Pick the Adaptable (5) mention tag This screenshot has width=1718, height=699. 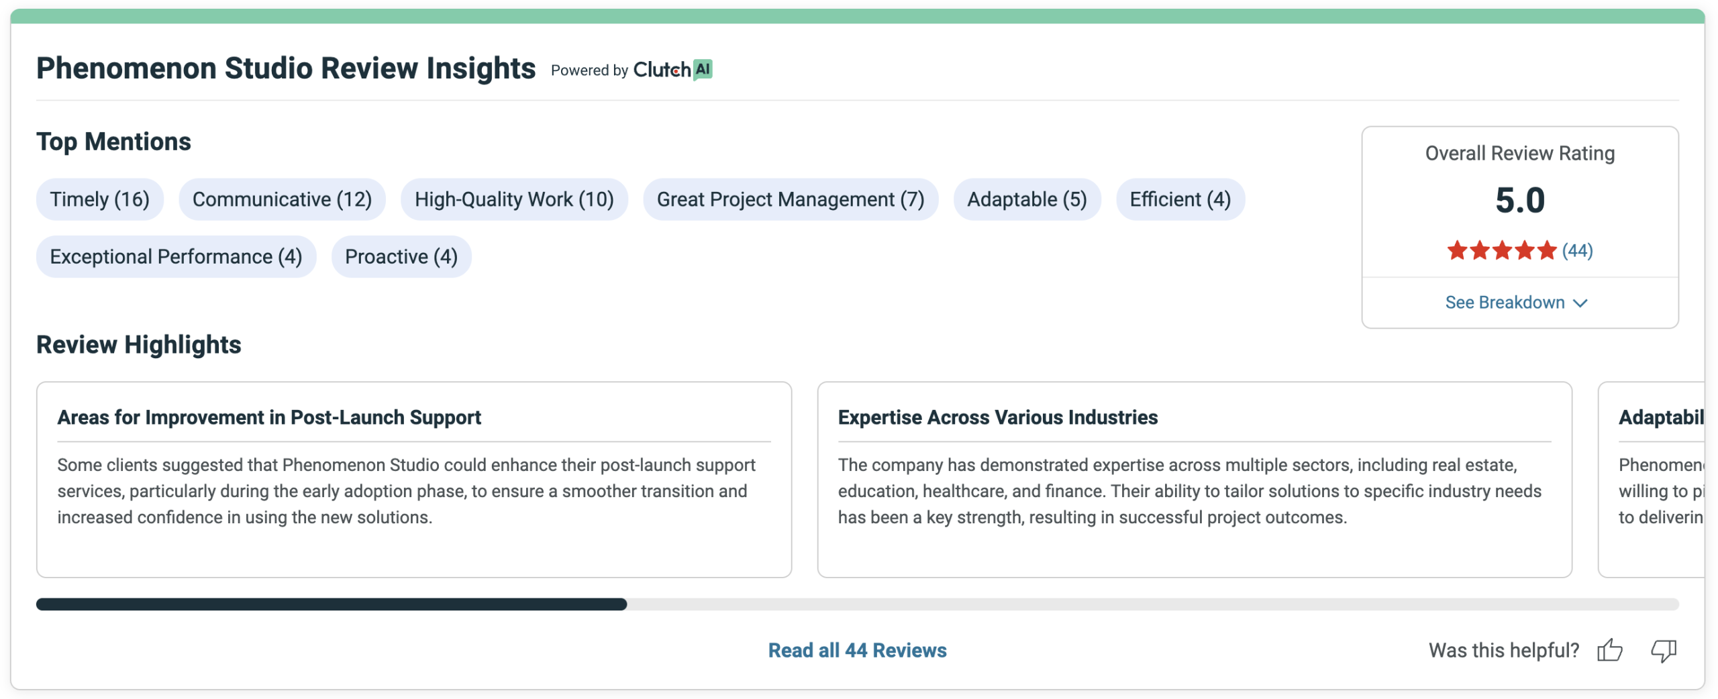pos(1027,199)
